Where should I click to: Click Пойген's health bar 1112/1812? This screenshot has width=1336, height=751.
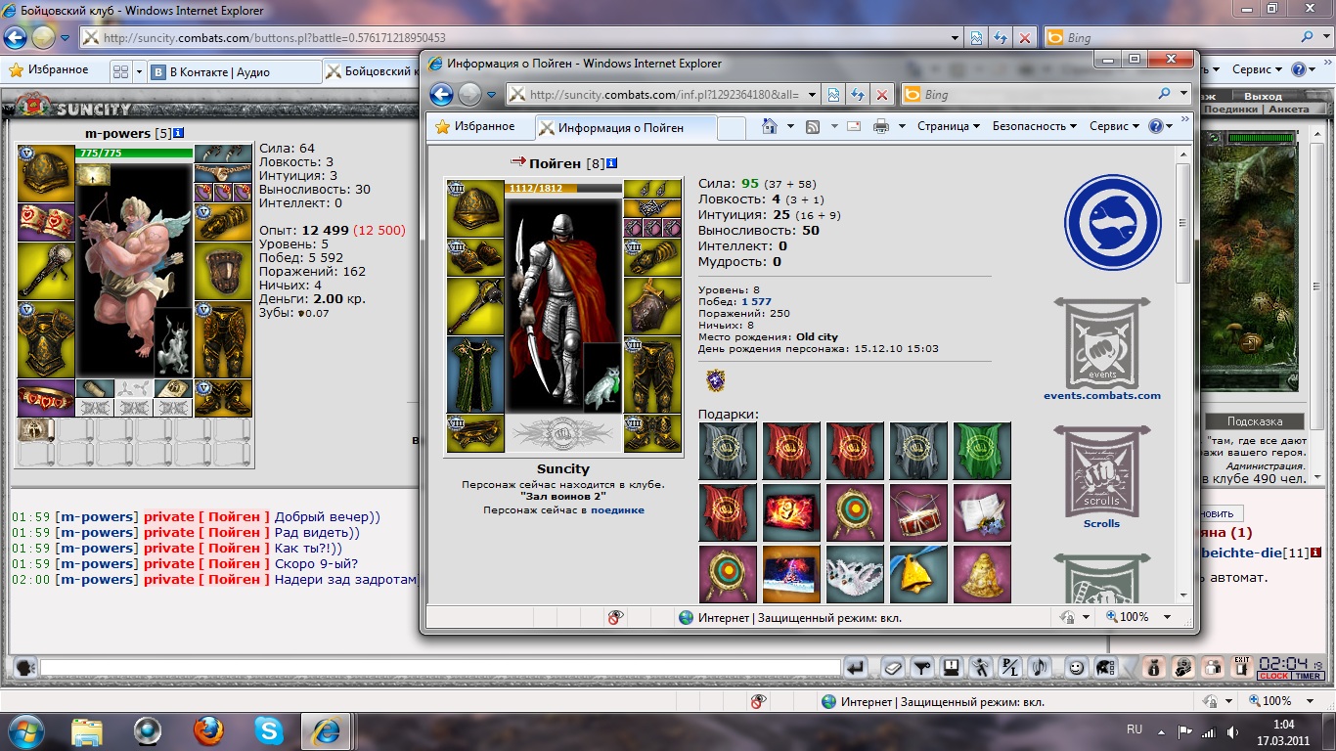point(563,188)
